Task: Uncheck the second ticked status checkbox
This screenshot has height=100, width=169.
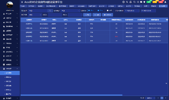Action: [98, 10]
